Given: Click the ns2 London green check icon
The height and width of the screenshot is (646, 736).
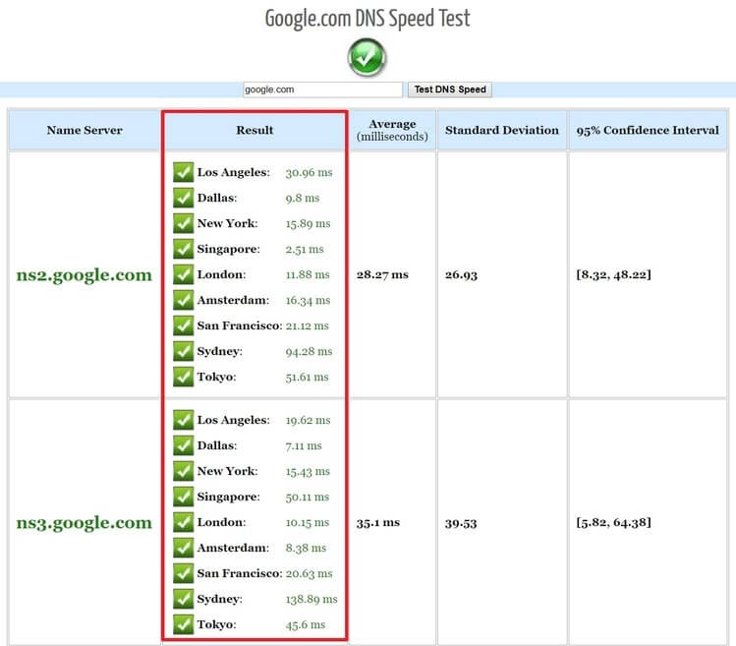Looking at the screenshot, I should 183,274.
